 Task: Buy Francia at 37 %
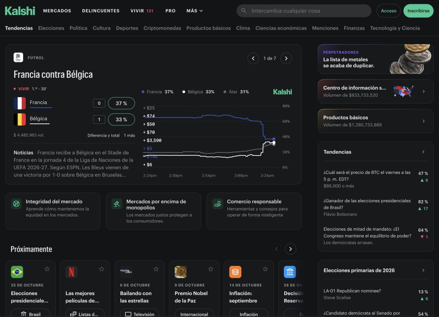tap(121, 103)
